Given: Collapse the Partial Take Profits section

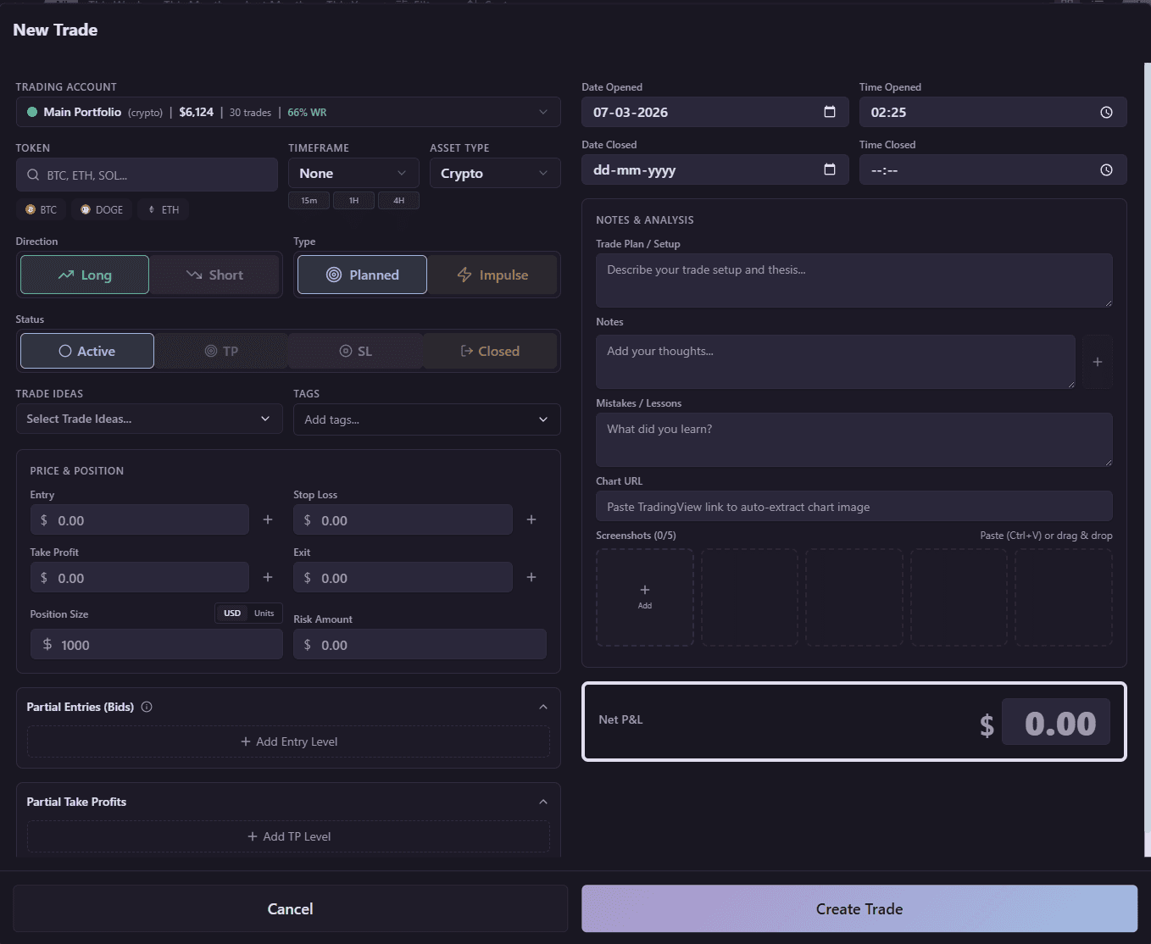Looking at the screenshot, I should [x=542, y=801].
